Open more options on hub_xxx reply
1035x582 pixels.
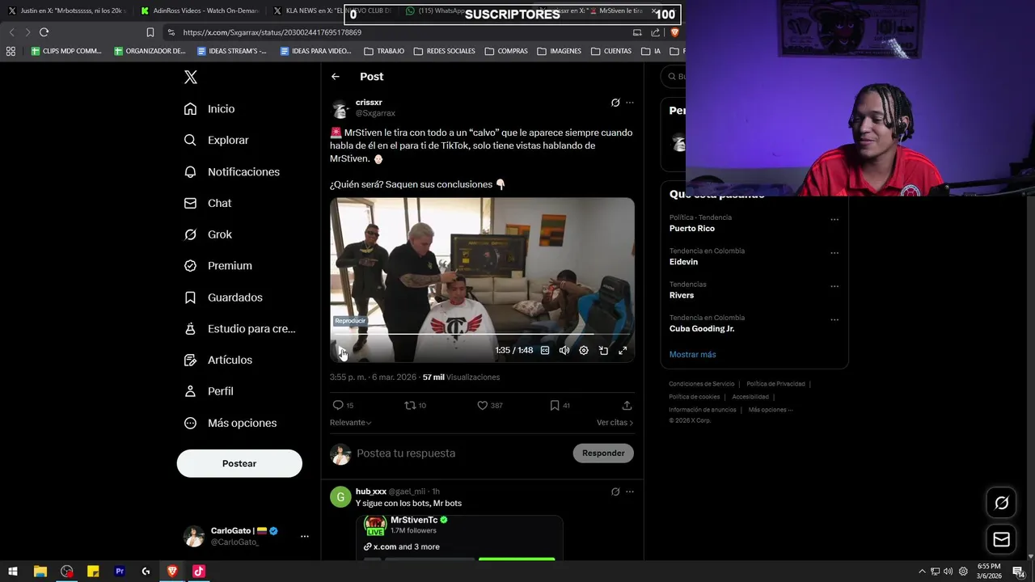pyautogui.click(x=630, y=491)
